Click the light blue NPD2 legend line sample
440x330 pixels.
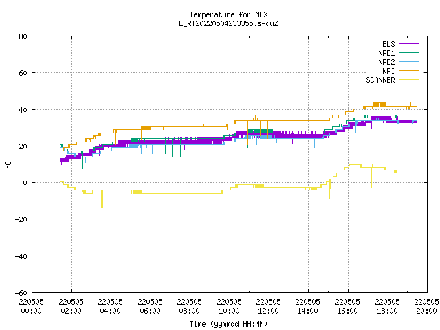click(x=409, y=62)
